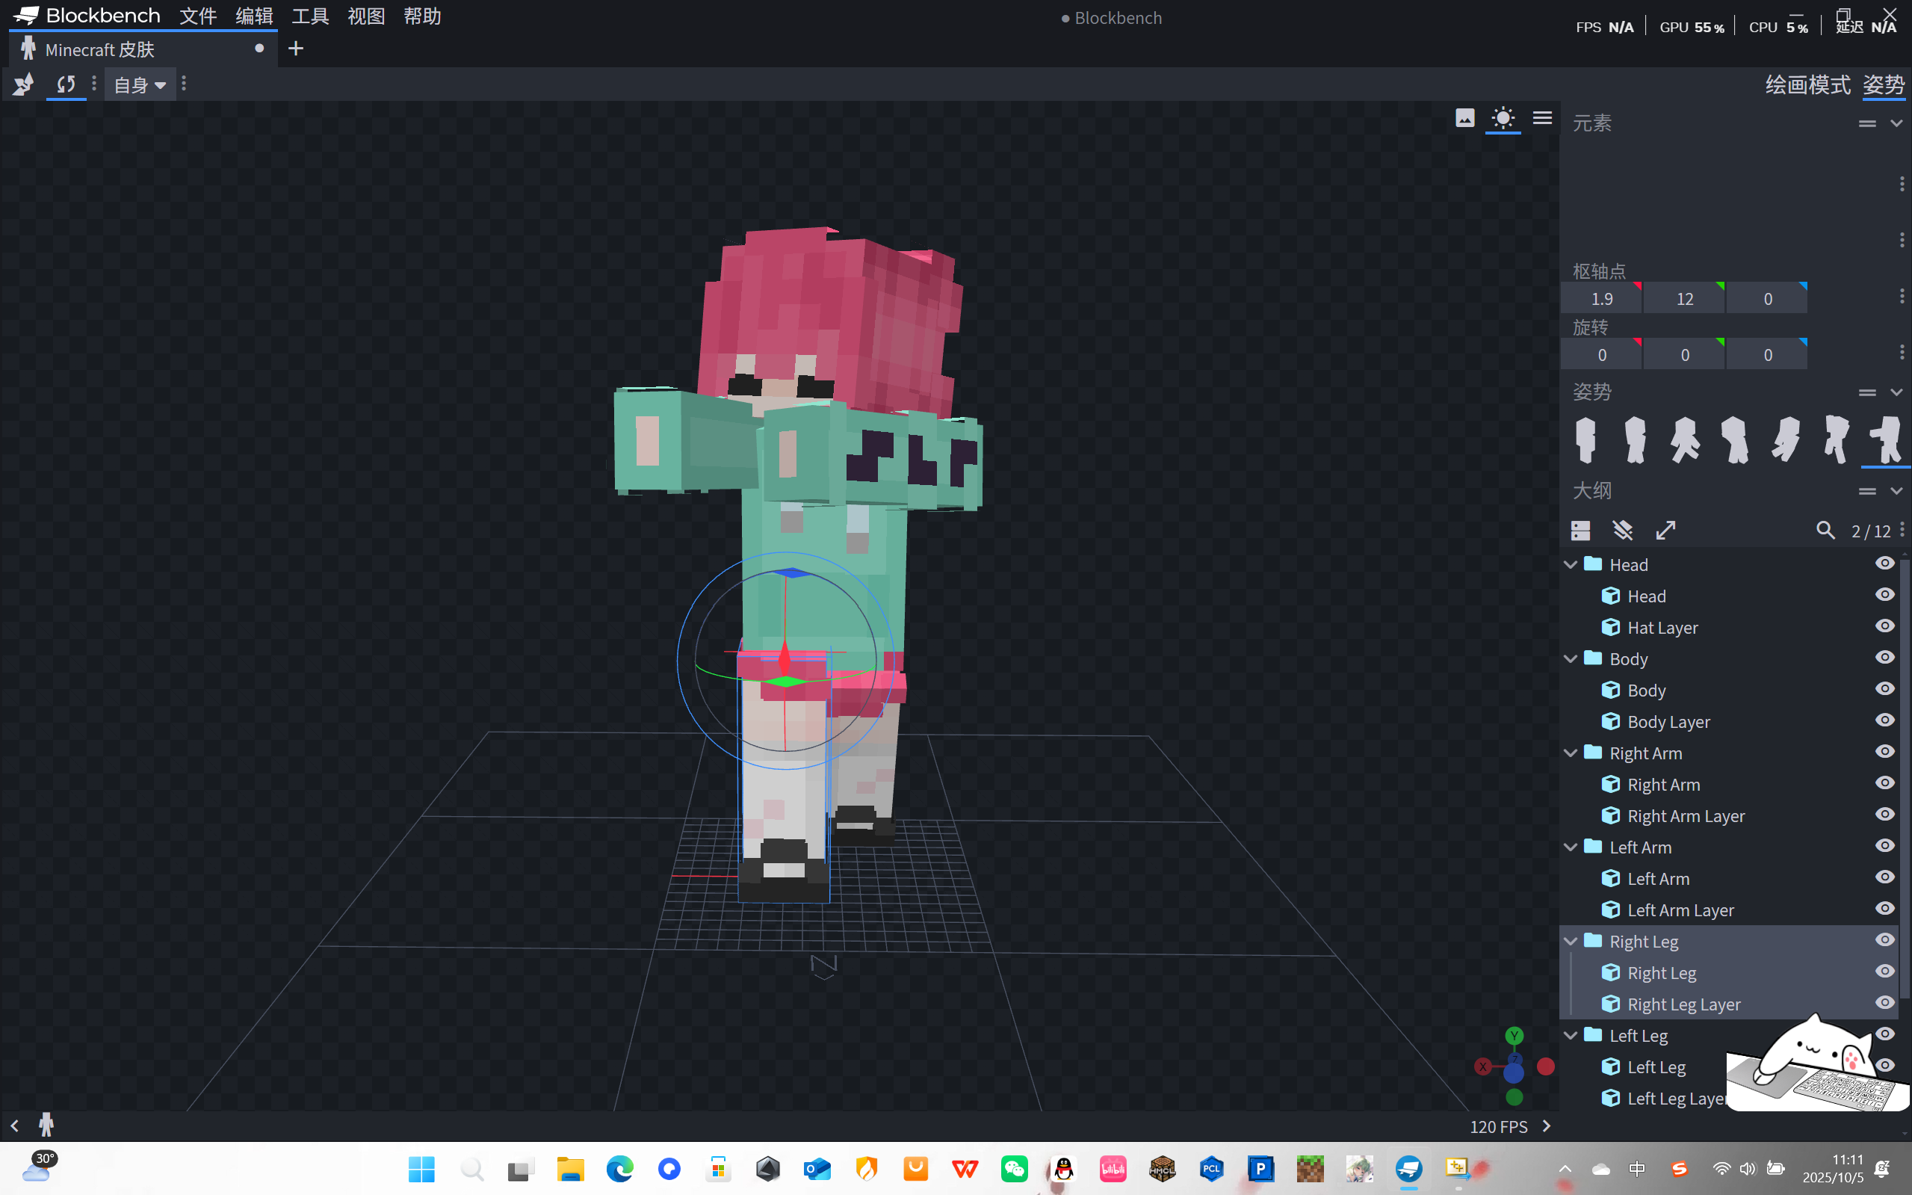
Task: Switch to 绘画模式 tab
Action: click(x=1807, y=84)
